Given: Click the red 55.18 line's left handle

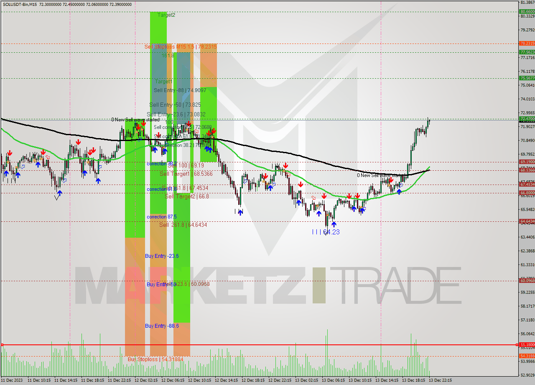Looking at the screenshot, I should click(2, 345).
